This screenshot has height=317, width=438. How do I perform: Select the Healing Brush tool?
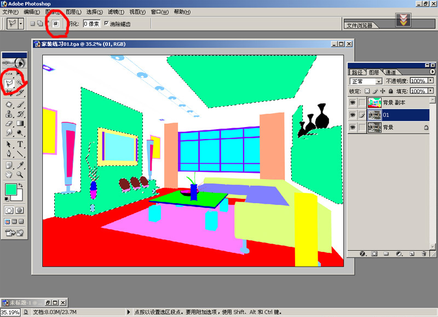coord(9,105)
